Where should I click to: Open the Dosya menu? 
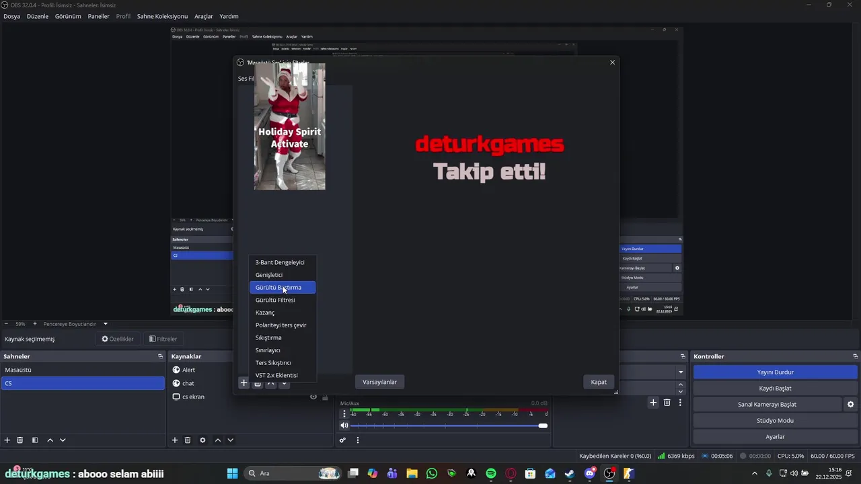(x=11, y=16)
